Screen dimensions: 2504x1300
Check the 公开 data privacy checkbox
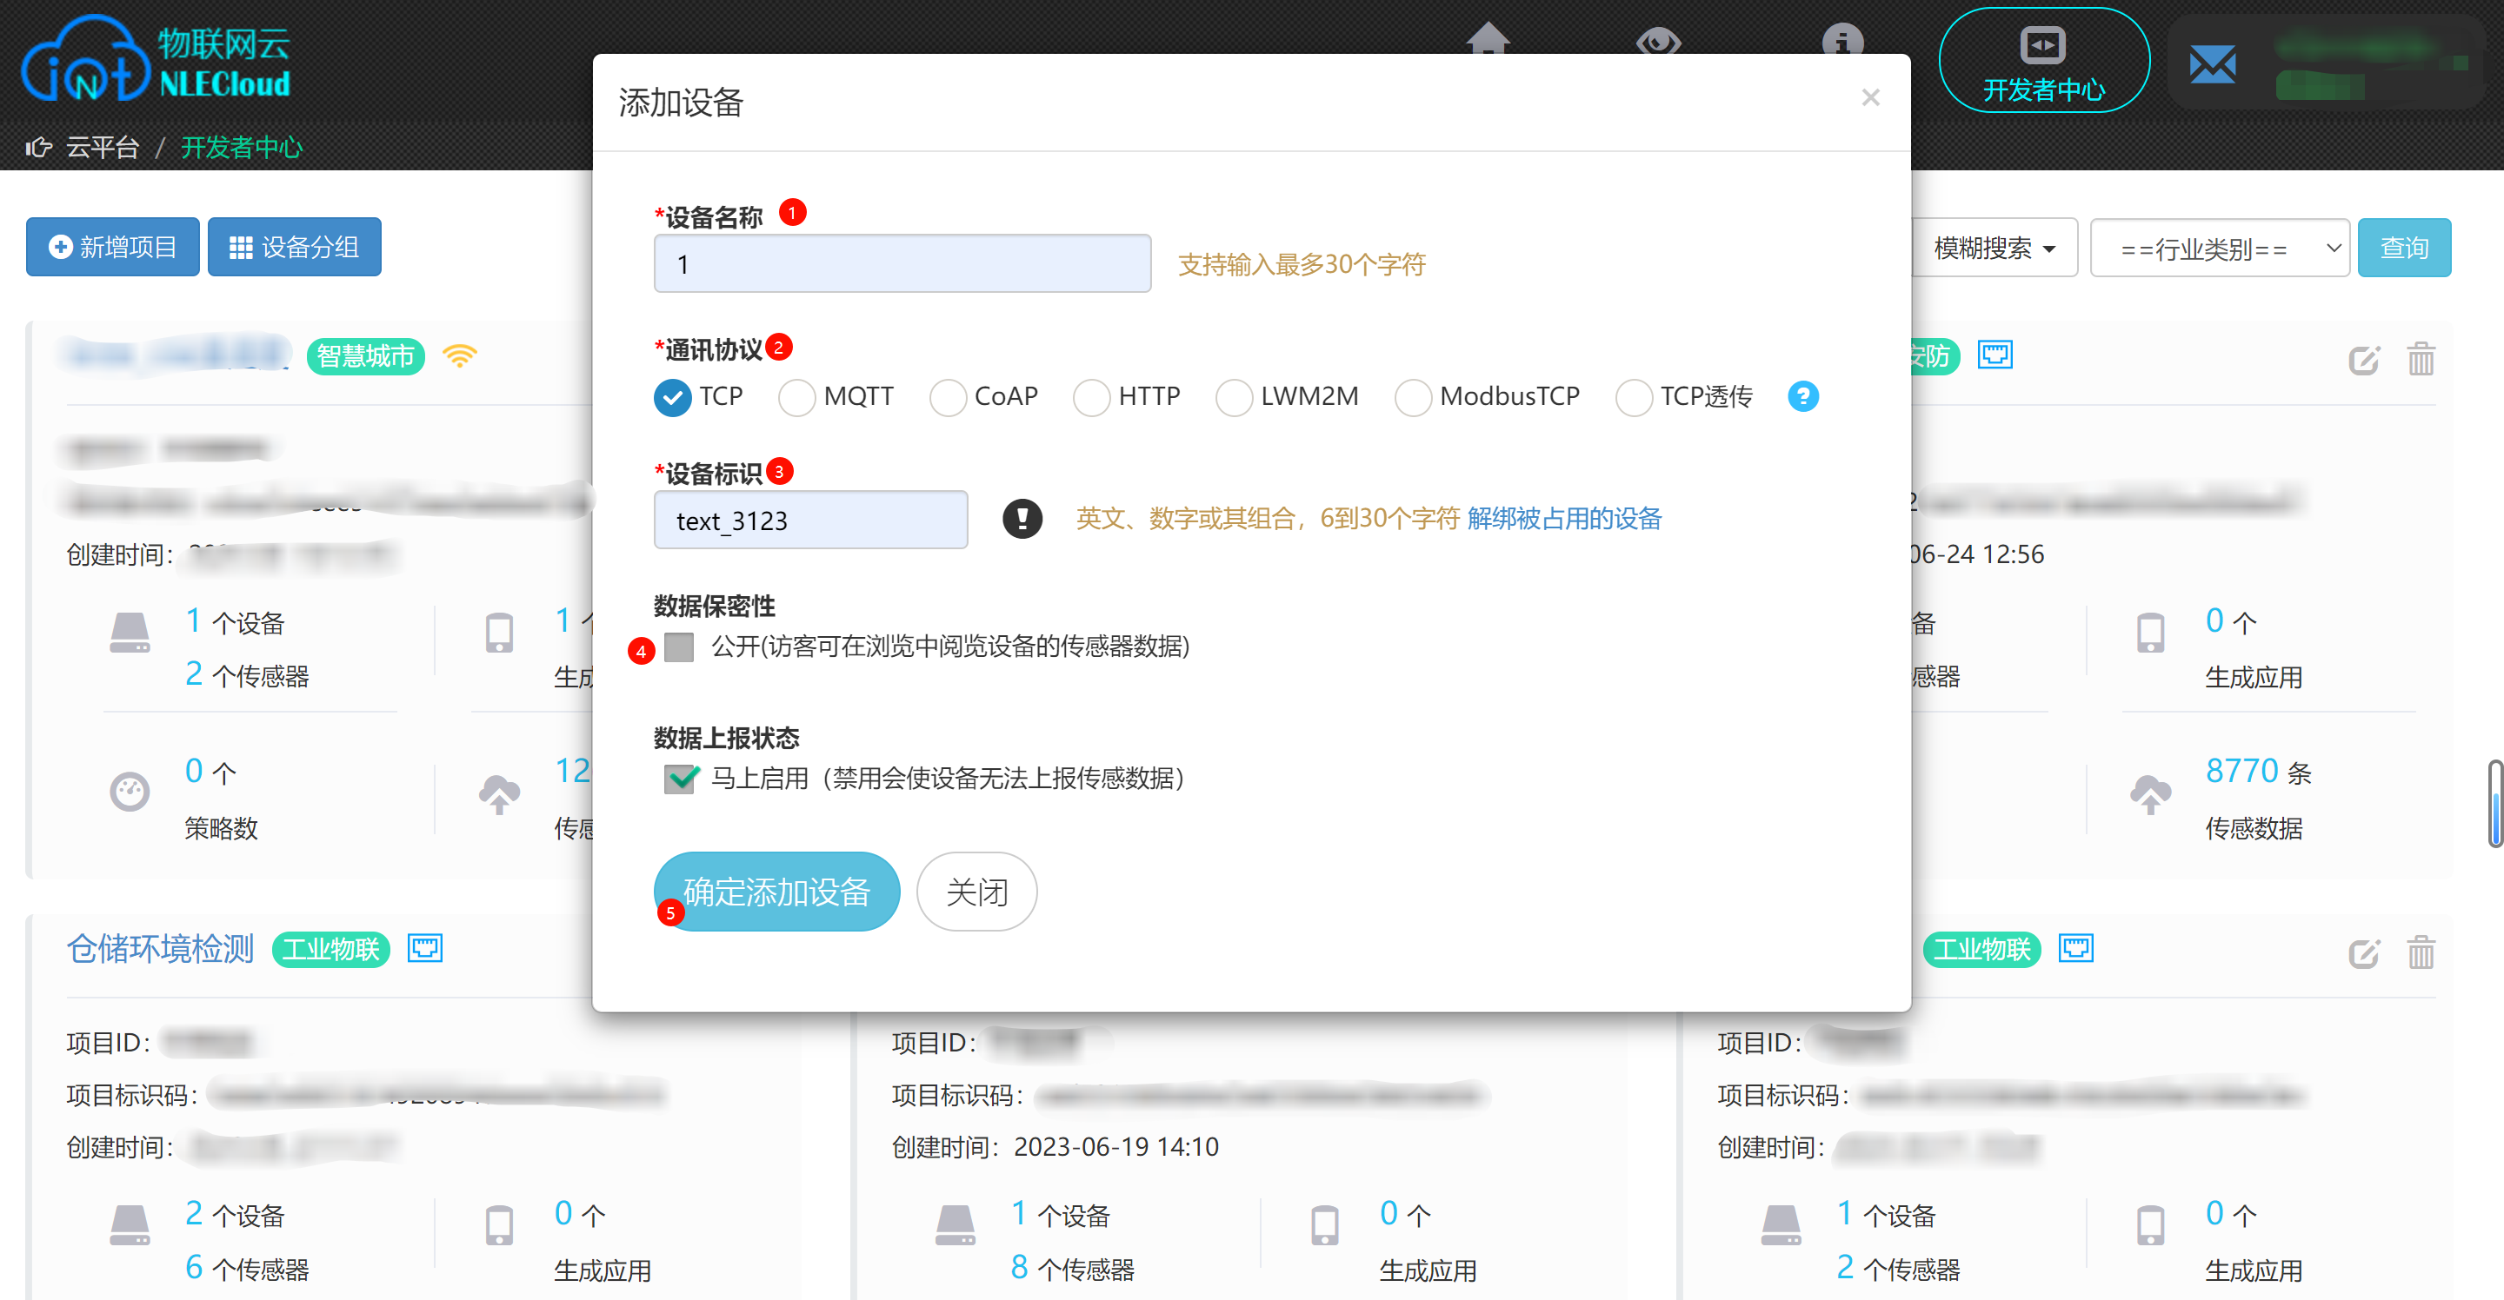(x=678, y=647)
